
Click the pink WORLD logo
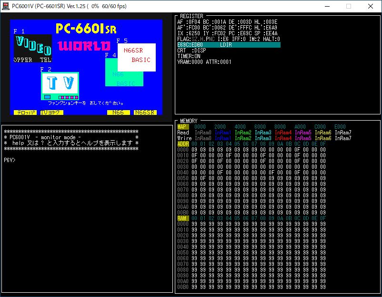tap(84, 47)
